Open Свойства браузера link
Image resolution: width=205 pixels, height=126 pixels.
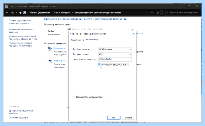18,117
